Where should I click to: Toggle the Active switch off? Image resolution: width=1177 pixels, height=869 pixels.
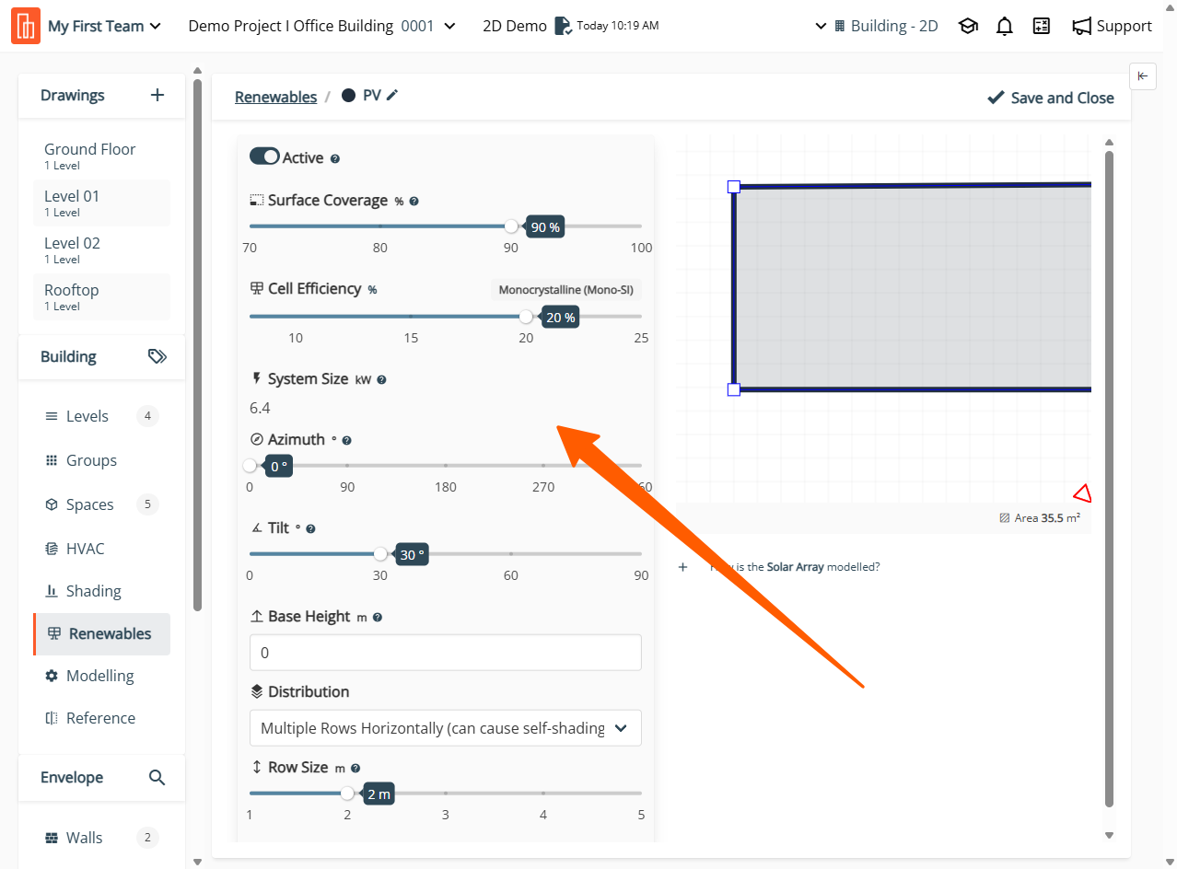(x=264, y=157)
